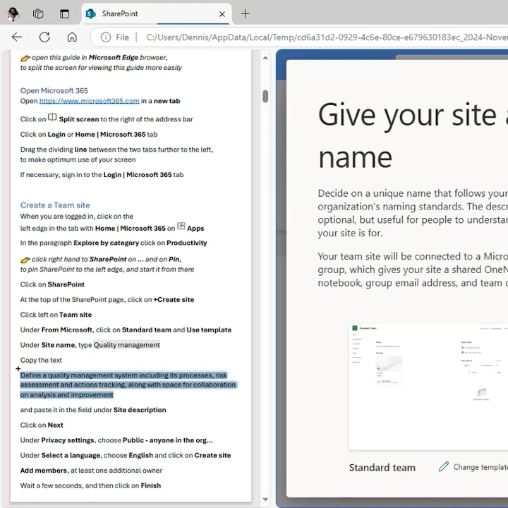This screenshot has height=508, width=508.
Task: Click the '+Create site' instruction line
Action: [107, 300]
